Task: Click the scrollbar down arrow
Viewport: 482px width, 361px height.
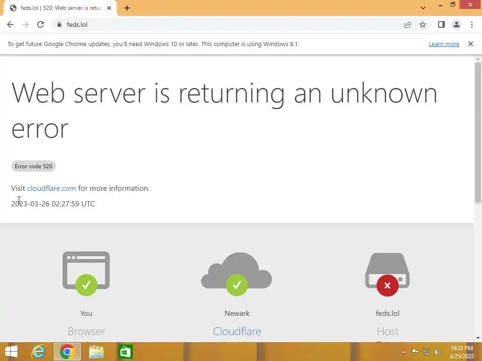Action: 478,338
